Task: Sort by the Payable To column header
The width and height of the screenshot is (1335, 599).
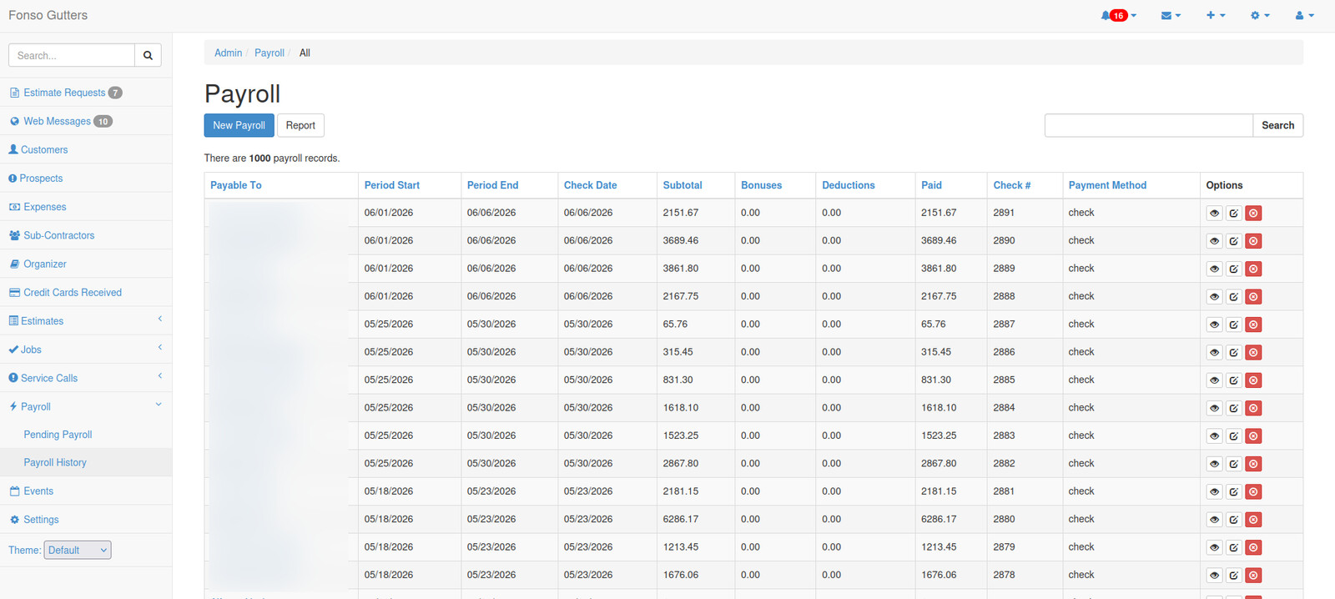Action: point(235,185)
